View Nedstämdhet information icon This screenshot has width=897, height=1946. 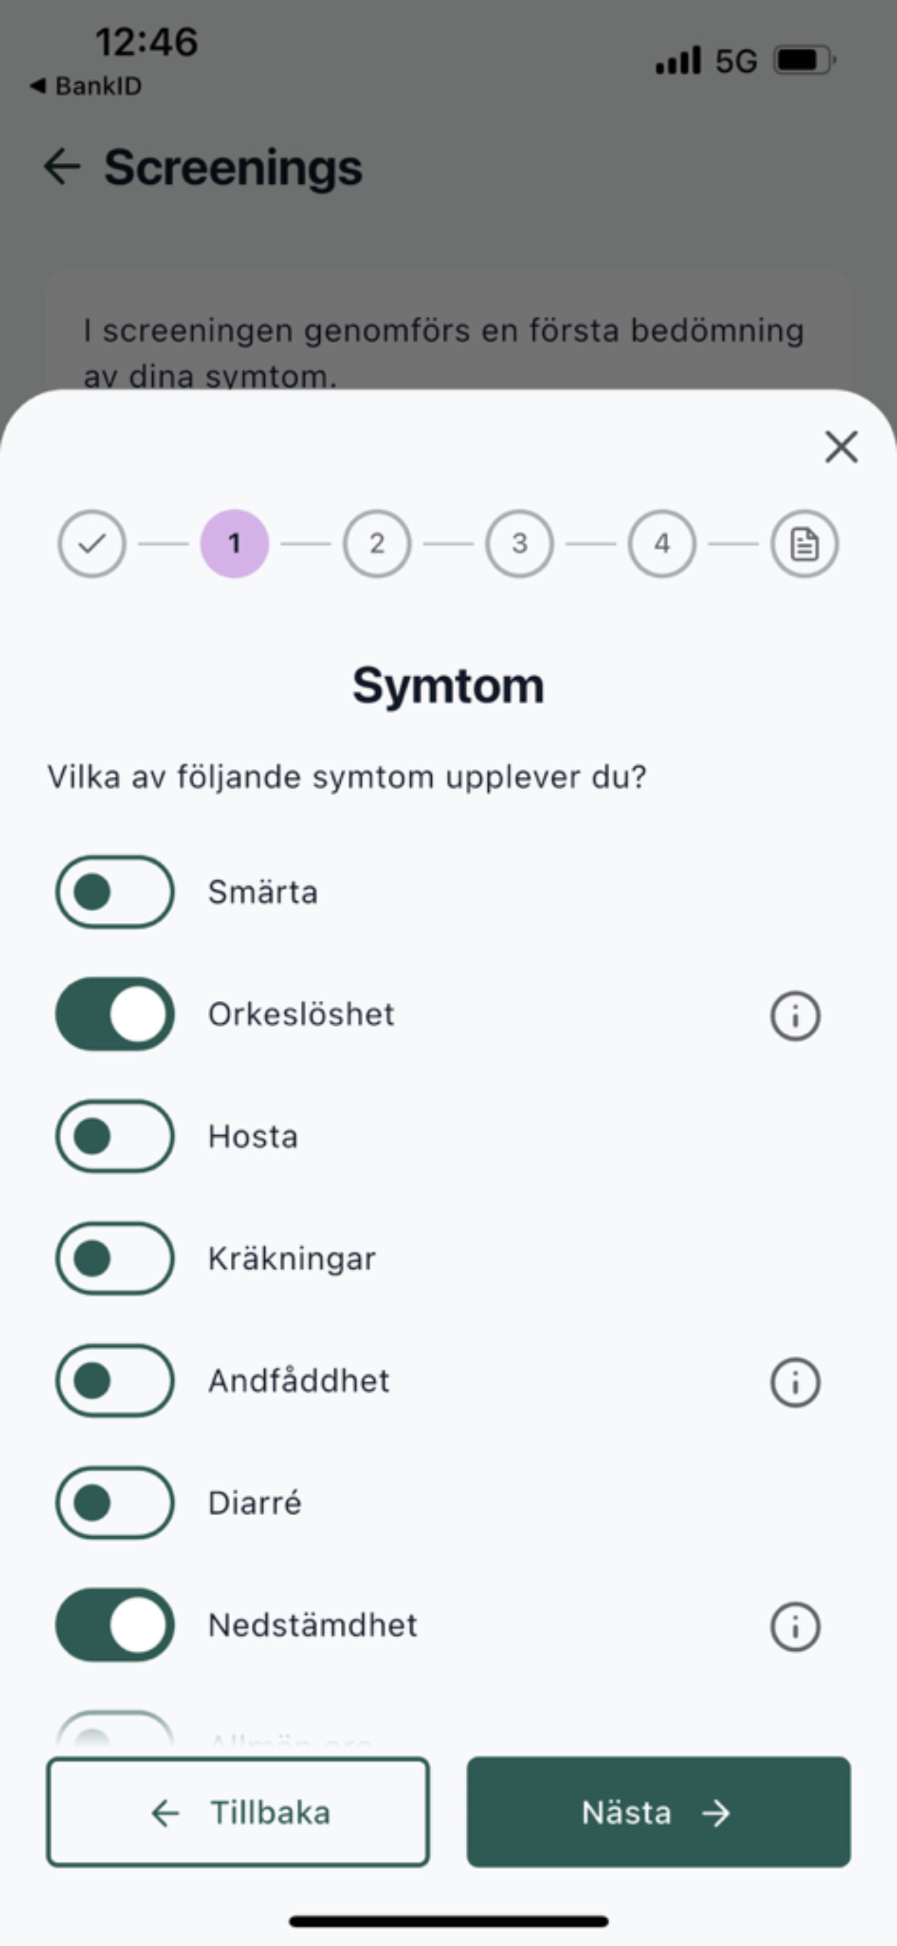click(795, 1626)
